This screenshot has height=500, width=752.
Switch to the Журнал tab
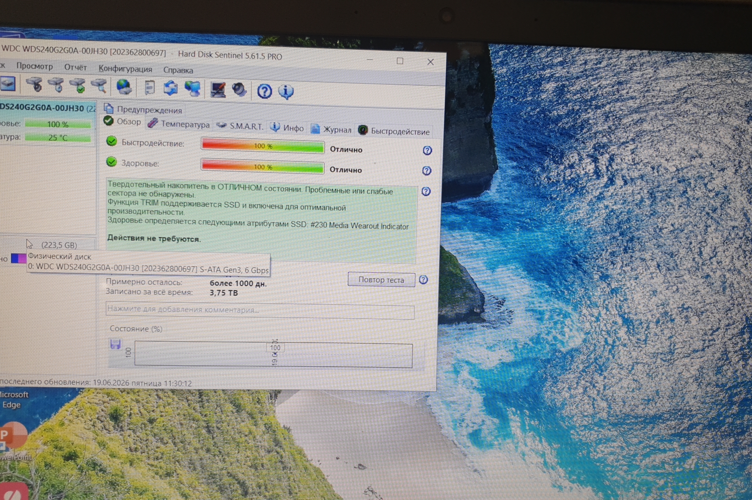(332, 129)
